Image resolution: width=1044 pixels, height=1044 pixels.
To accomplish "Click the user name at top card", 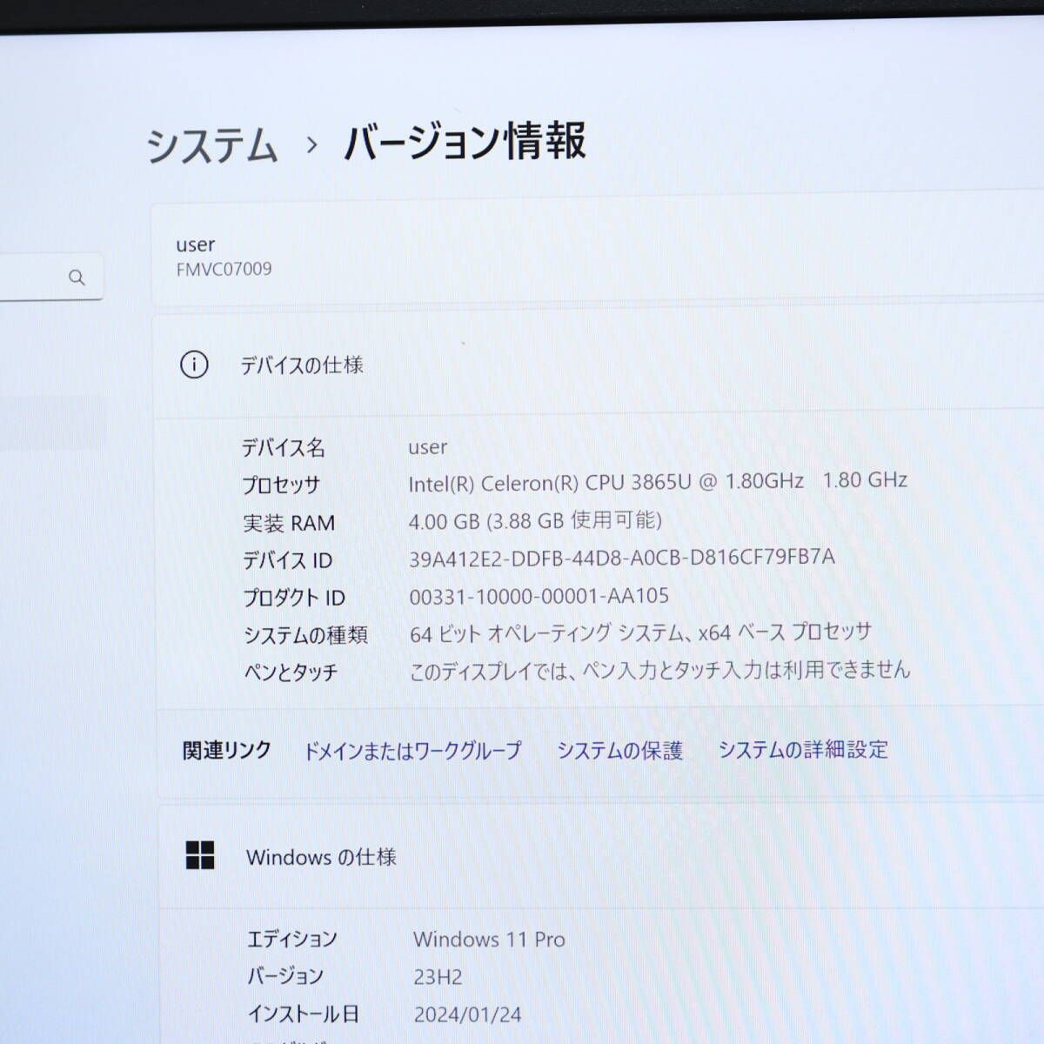I will pyautogui.click(x=195, y=244).
